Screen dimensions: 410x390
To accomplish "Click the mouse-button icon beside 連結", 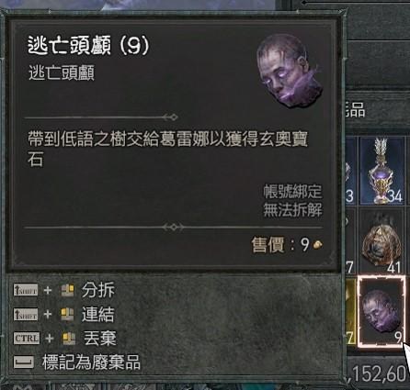I will click(68, 315).
